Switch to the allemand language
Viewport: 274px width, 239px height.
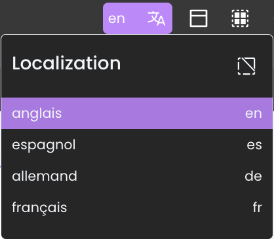pos(137,176)
